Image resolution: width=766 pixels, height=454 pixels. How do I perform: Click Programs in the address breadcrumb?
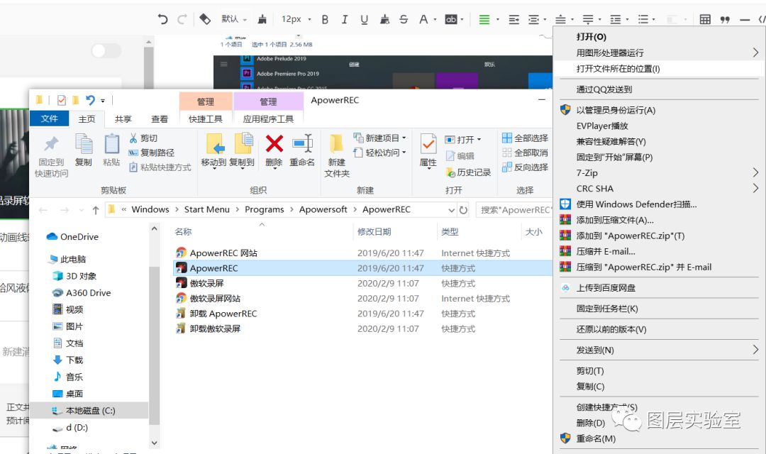tap(265, 210)
